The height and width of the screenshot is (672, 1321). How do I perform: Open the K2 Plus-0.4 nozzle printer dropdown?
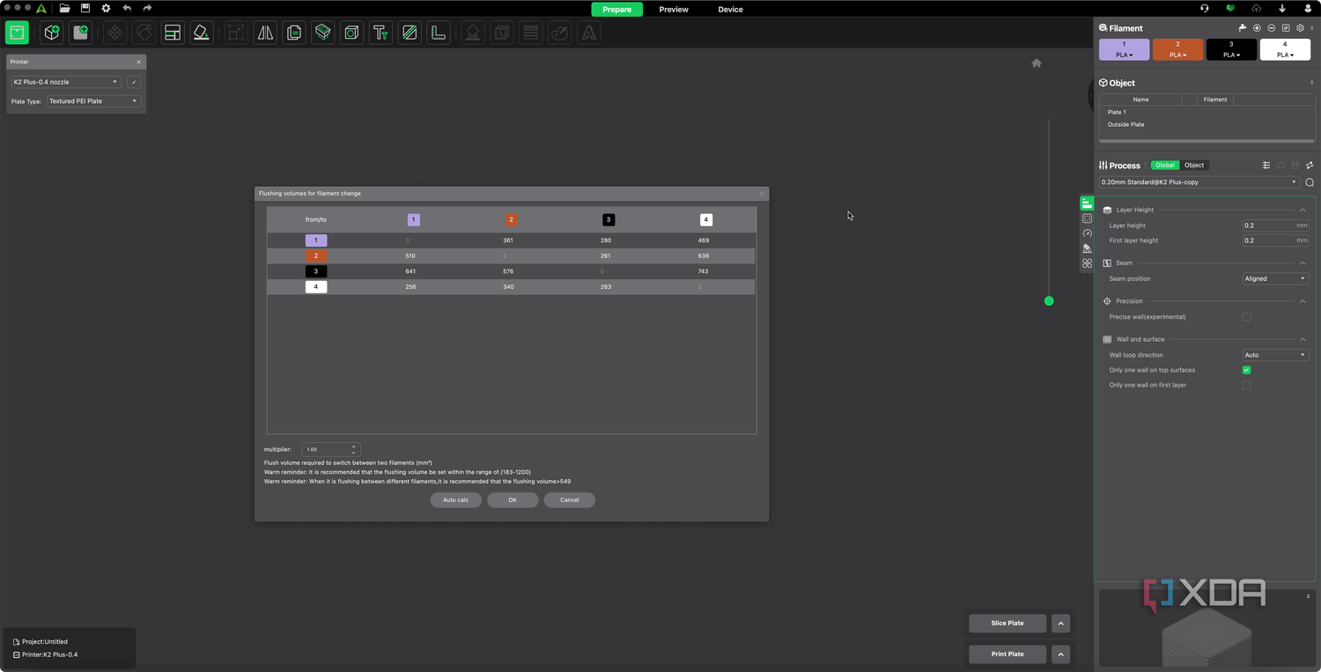tap(65, 82)
